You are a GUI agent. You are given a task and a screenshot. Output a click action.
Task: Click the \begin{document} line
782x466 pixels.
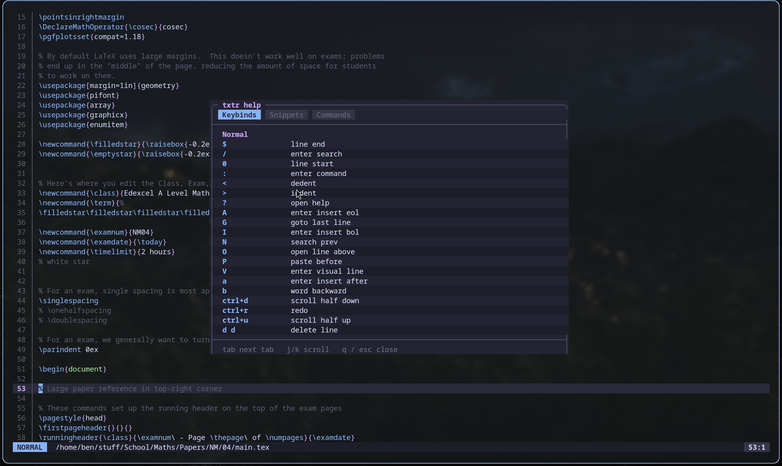pos(72,369)
